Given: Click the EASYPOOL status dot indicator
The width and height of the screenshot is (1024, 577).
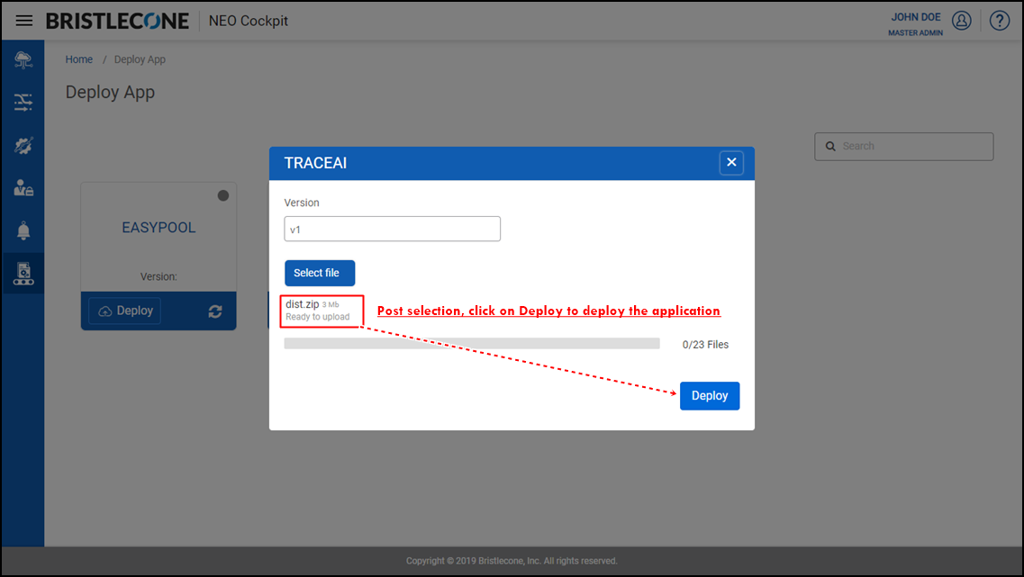Looking at the screenshot, I should click(223, 196).
